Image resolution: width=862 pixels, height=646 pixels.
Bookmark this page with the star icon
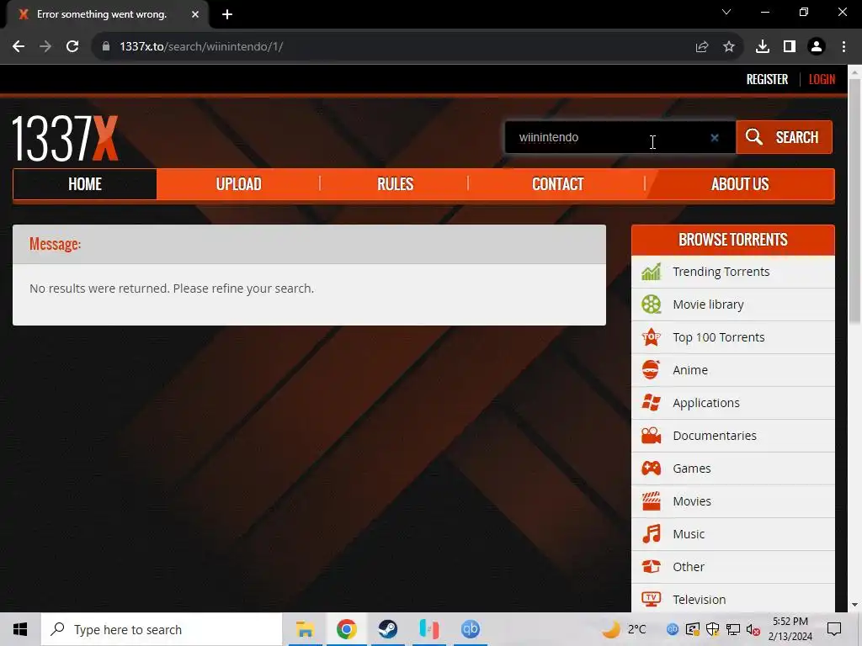729,47
